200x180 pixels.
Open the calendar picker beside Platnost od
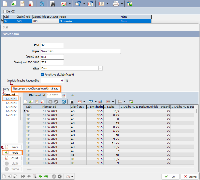[64, 95]
